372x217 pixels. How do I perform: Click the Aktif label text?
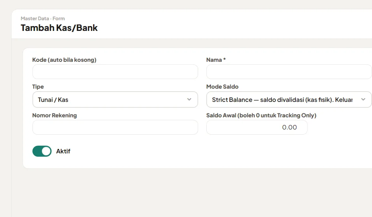coord(63,151)
